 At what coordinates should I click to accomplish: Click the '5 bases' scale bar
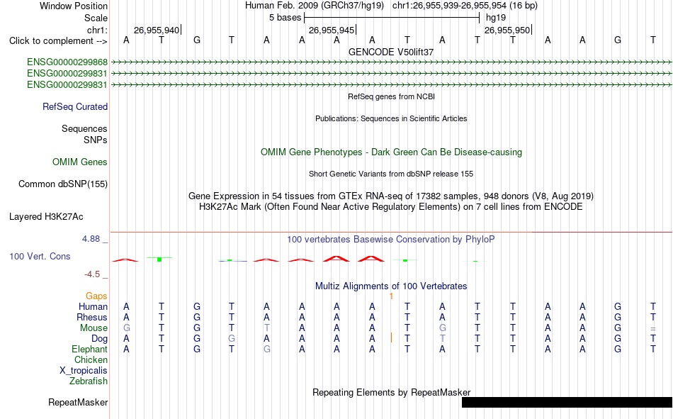click(392, 18)
